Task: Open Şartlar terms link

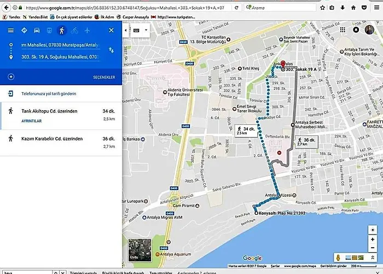Action: 275,266
